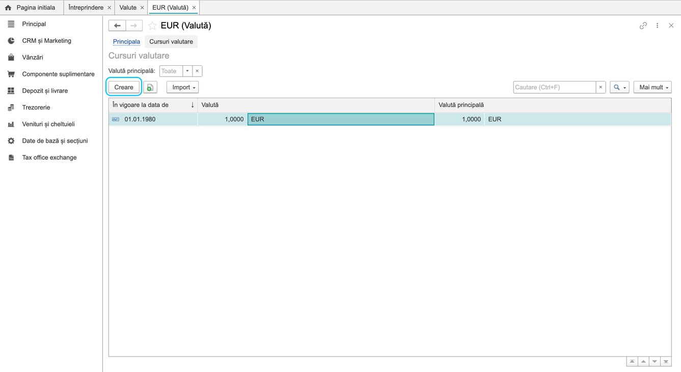681x372 pixels.
Task: Open CRM și Marketing pie chart icon
Action: (x=11, y=41)
